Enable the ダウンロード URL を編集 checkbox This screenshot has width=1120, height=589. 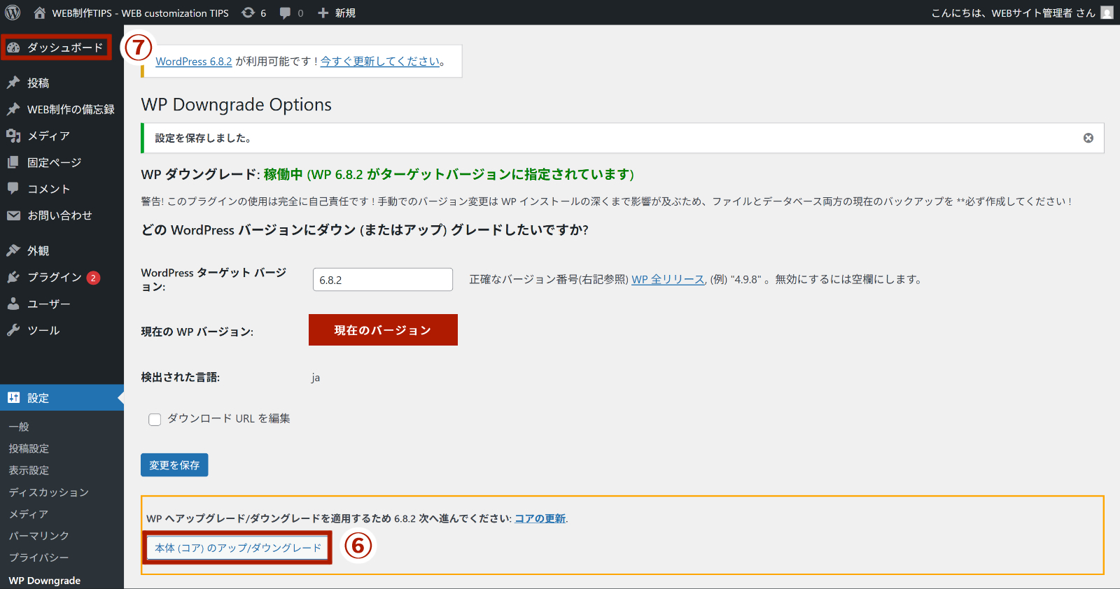coord(155,419)
